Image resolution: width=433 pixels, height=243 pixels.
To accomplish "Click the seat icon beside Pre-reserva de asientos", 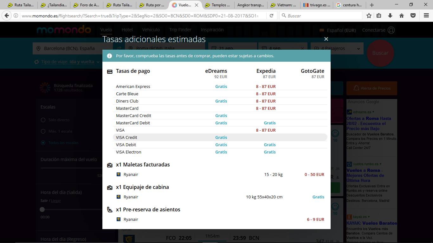I will [110, 209].
